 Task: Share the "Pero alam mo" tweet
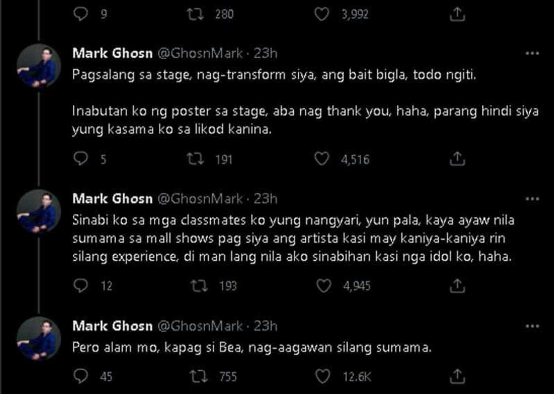[x=458, y=376]
